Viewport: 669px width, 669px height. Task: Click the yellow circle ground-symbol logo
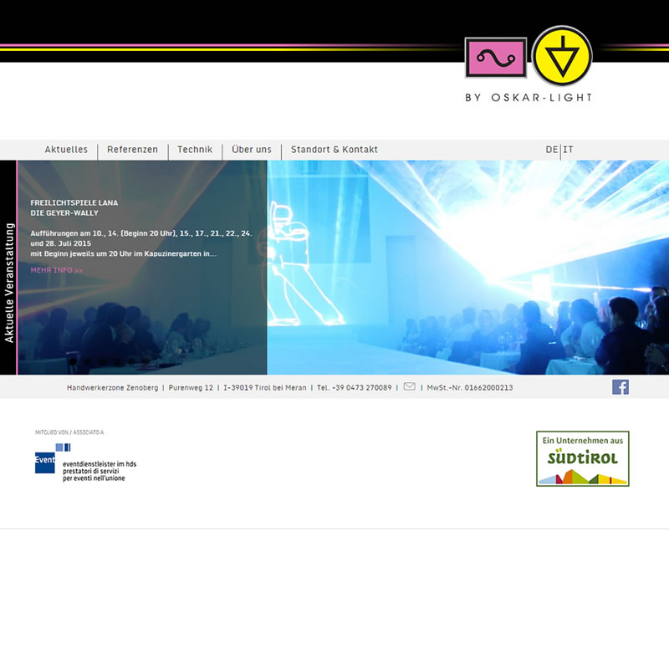pos(562,56)
